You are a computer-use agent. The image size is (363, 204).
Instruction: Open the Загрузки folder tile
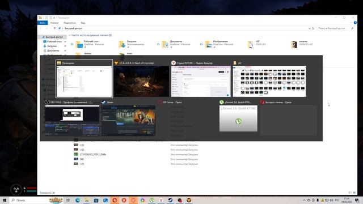point(131,44)
